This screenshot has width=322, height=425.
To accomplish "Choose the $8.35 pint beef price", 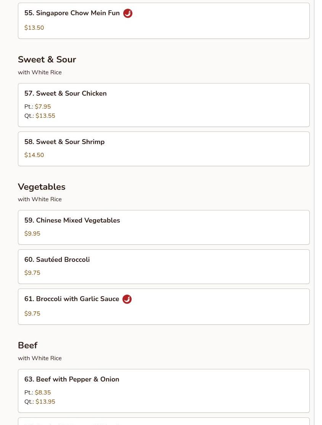I will coord(43,393).
